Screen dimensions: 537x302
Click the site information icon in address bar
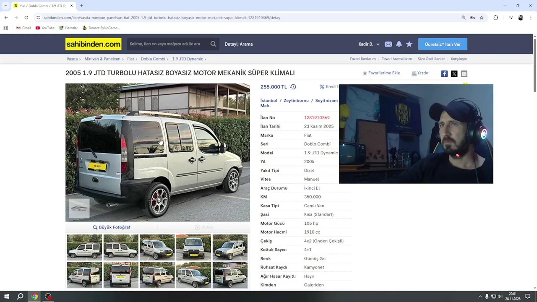[38, 18]
